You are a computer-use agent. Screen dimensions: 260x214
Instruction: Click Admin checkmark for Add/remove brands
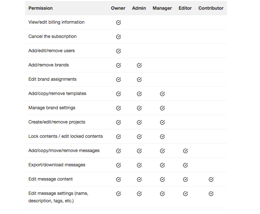click(139, 65)
